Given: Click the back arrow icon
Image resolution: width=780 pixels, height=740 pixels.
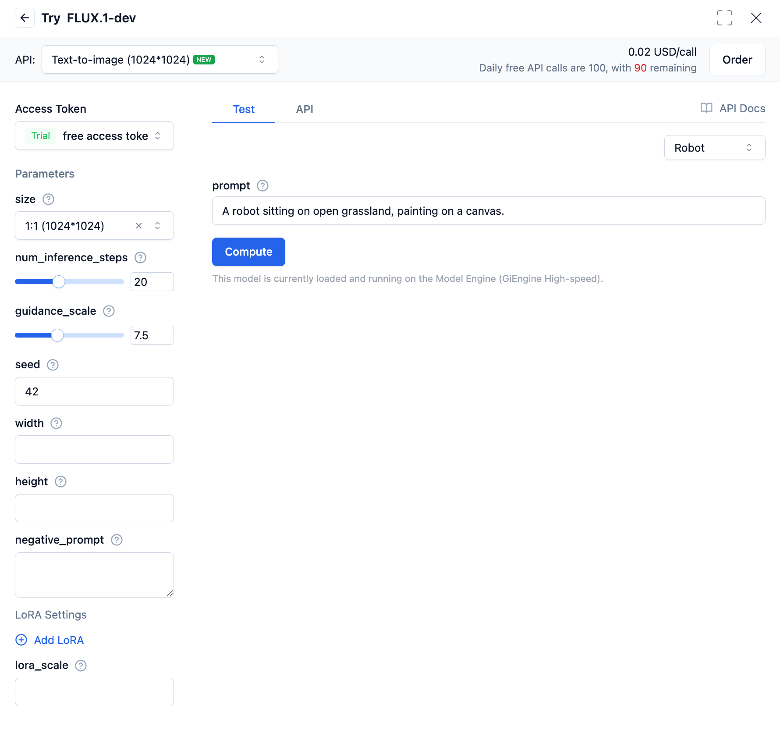Looking at the screenshot, I should tap(25, 18).
